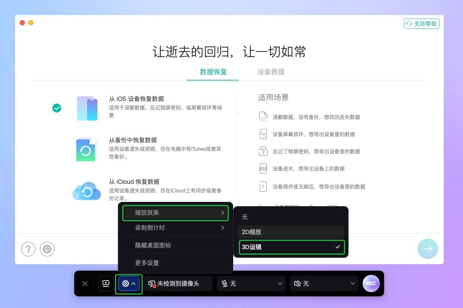
Task: Select the 2D缩放 option
Action: [291, 232]
